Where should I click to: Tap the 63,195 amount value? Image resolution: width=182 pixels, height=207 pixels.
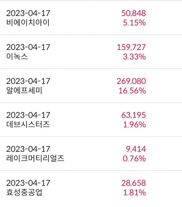click(x=133, y=115)
